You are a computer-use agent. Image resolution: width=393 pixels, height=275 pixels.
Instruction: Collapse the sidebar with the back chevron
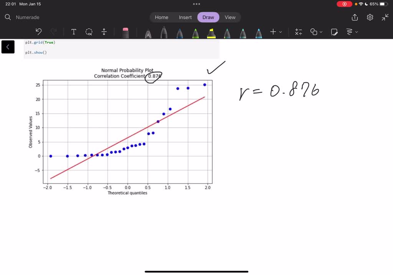click(x=8, y=46)
